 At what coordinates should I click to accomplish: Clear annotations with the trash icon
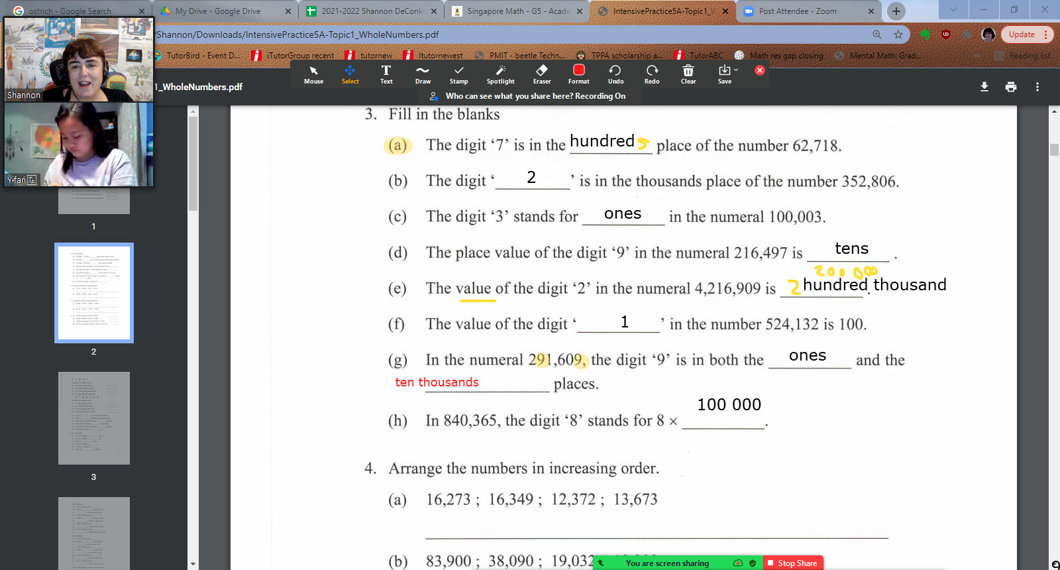(x=688, y=75)
